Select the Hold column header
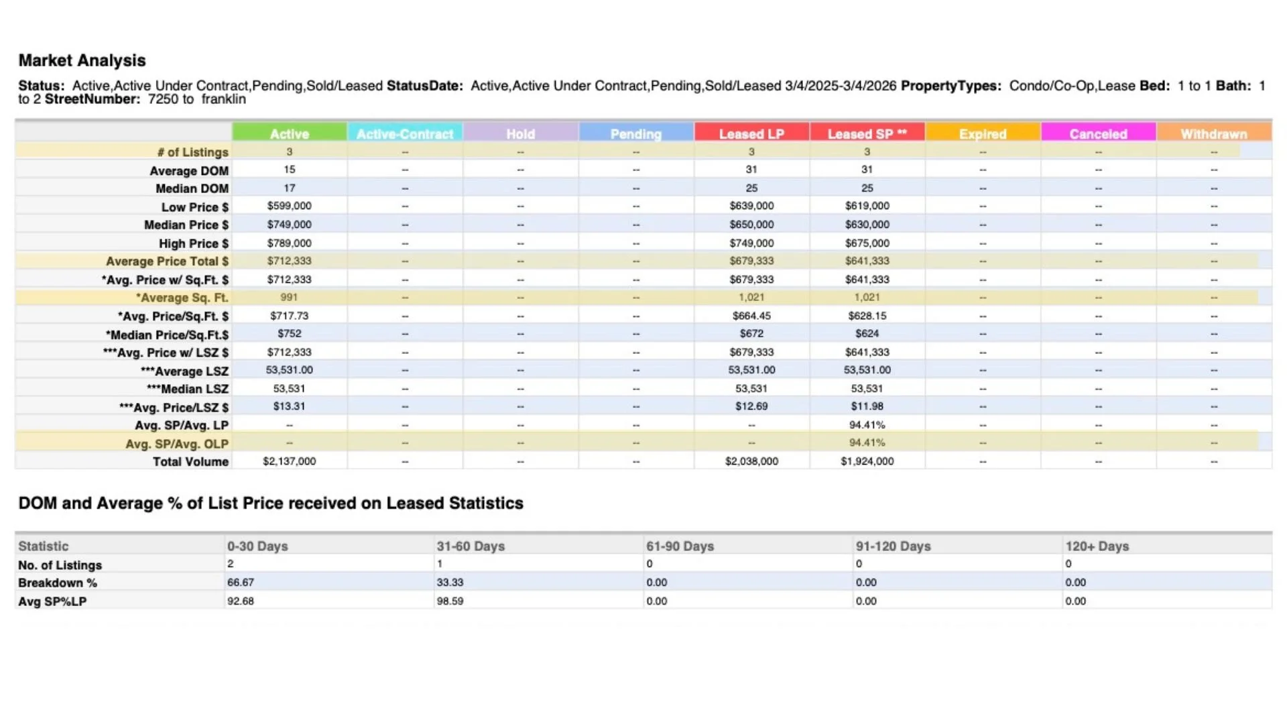 [x=520, y=133]
